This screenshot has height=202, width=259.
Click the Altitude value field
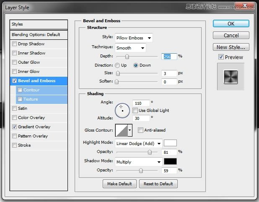(x=141, y=118)
